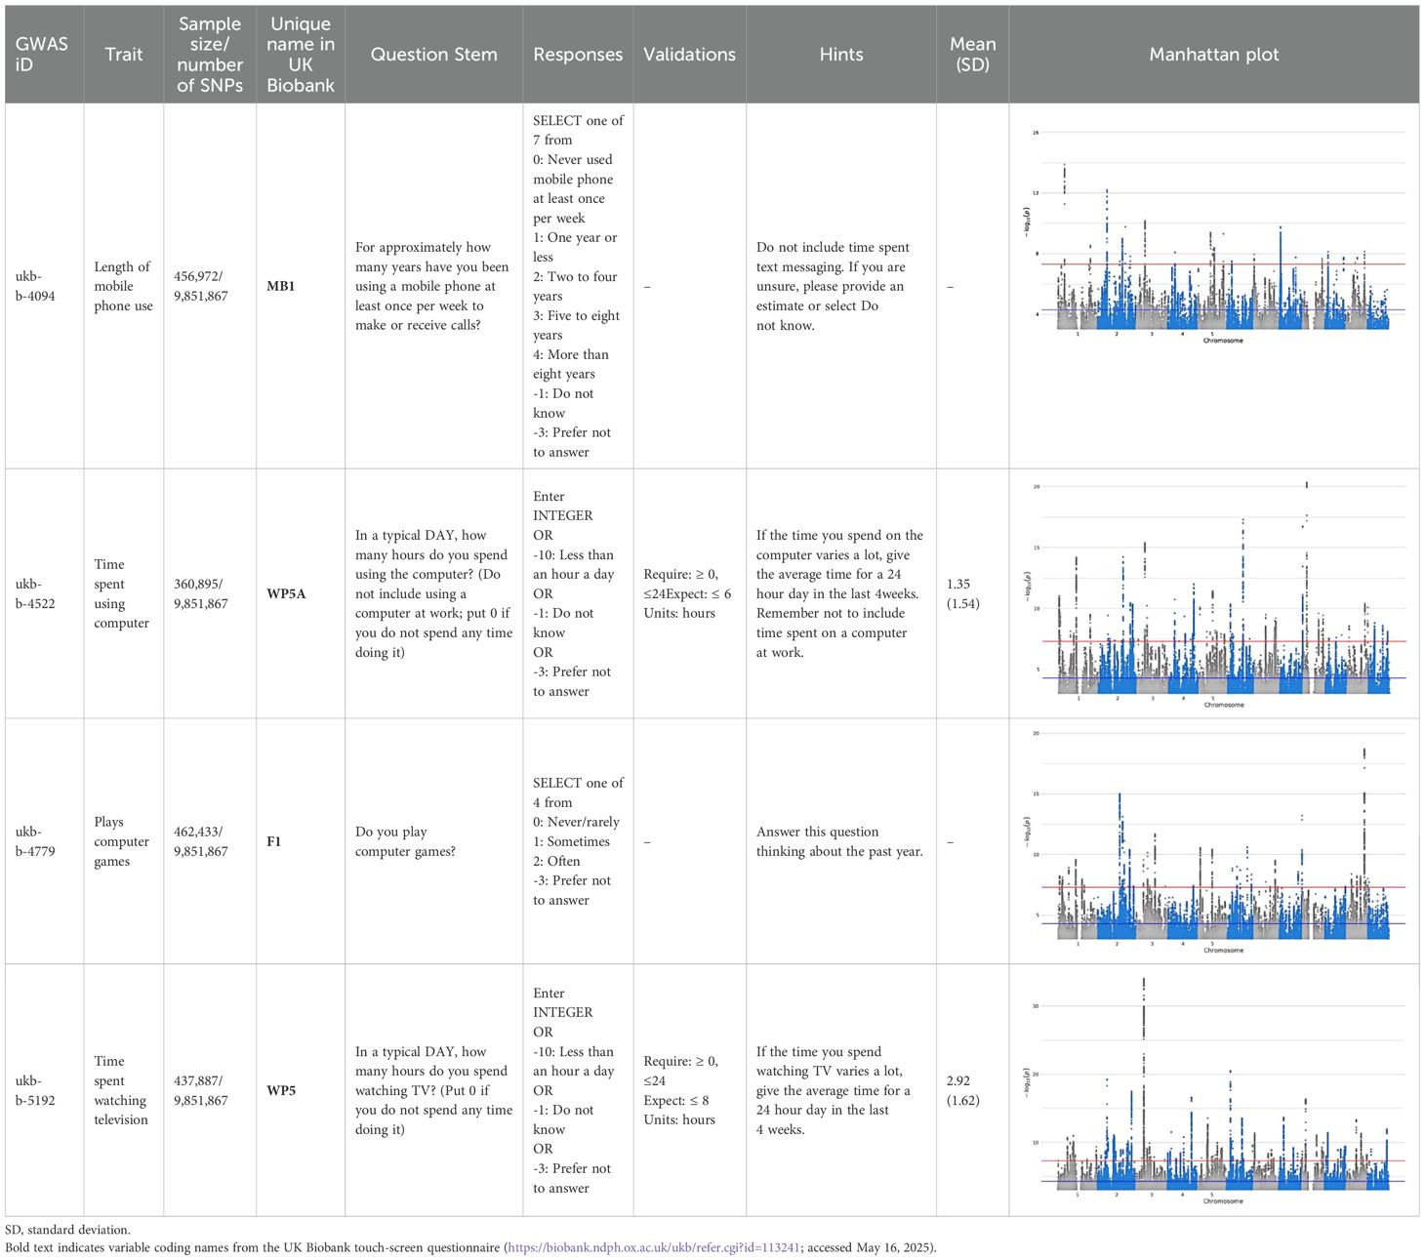Click the question 'Do you play computer games?'
1425x1260 pixels.
[405, 841]
